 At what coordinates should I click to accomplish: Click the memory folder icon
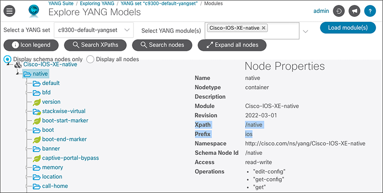[37, 167]
